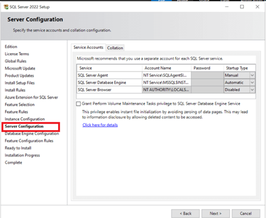Select the Feature Rules step
266x218 pixels.
click(16, 112)
